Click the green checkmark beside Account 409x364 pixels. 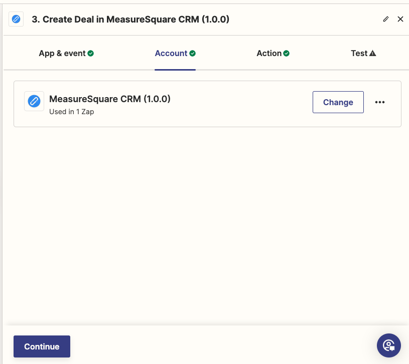[193, 54]
